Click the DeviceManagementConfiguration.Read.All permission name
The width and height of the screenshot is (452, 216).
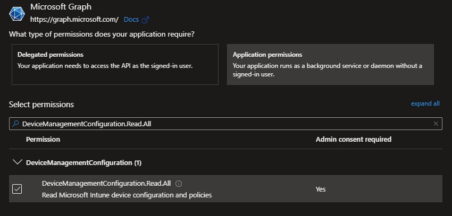point(106,183)
